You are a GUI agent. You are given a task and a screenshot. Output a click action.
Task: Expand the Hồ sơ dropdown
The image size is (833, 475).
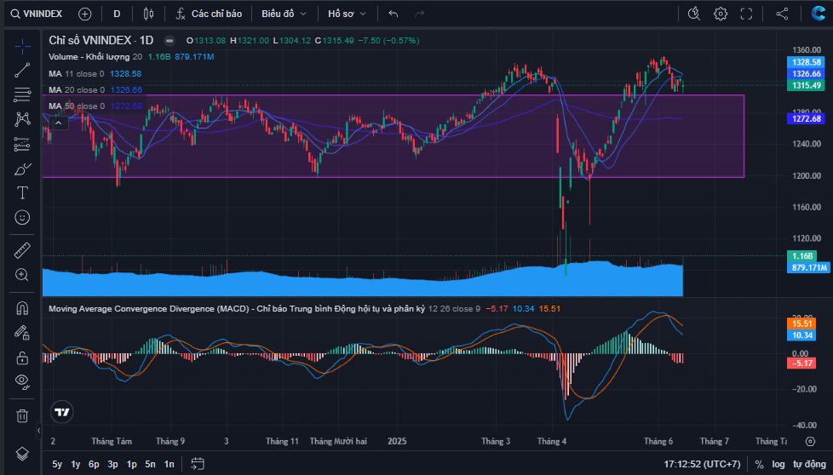click(347, 14)
